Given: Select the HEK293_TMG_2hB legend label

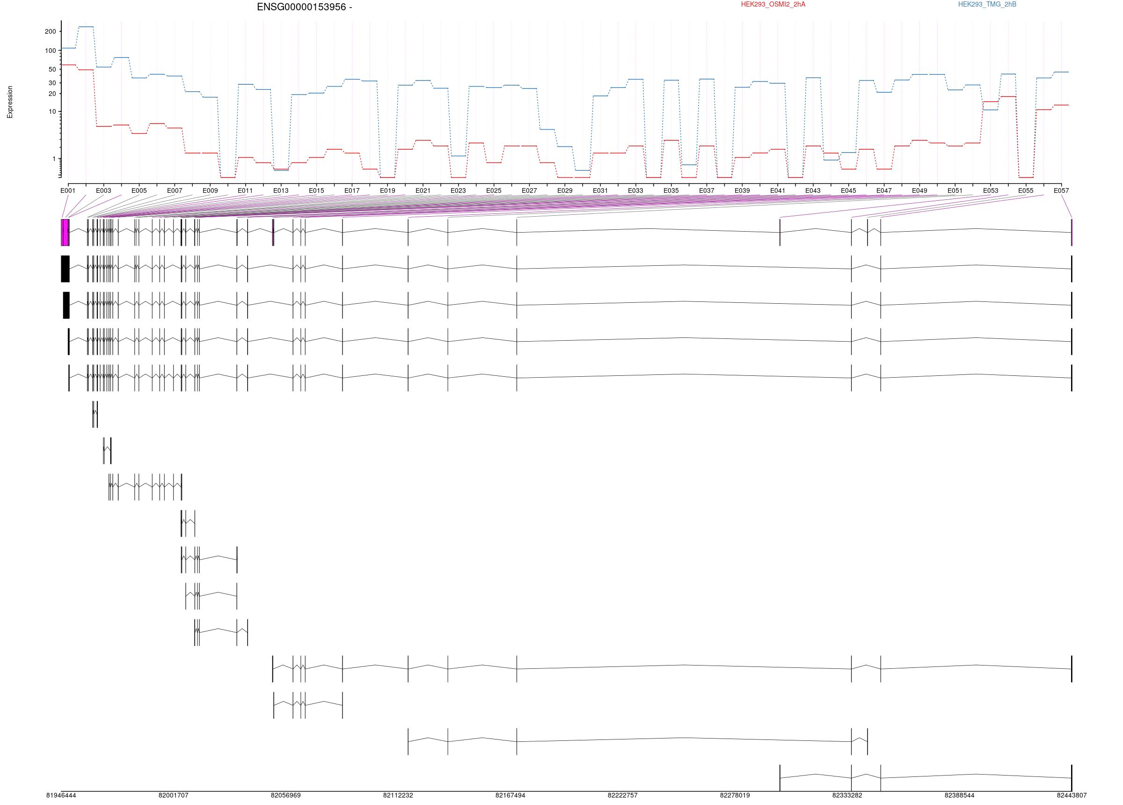Looking at the screenshot, I should point(987,5).
